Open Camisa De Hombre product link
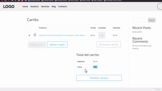Image resolution: width=162 pixels, height=91 pixels. [x=62, y=35]
